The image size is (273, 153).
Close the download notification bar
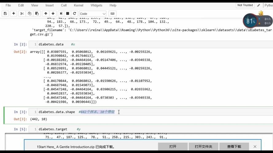[255, 147]
